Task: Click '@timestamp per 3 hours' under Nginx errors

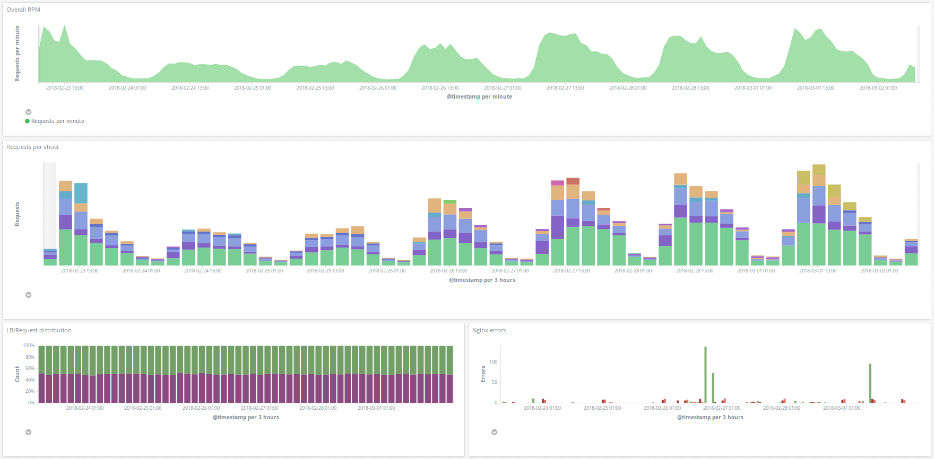Action: [x=710, y=417]
